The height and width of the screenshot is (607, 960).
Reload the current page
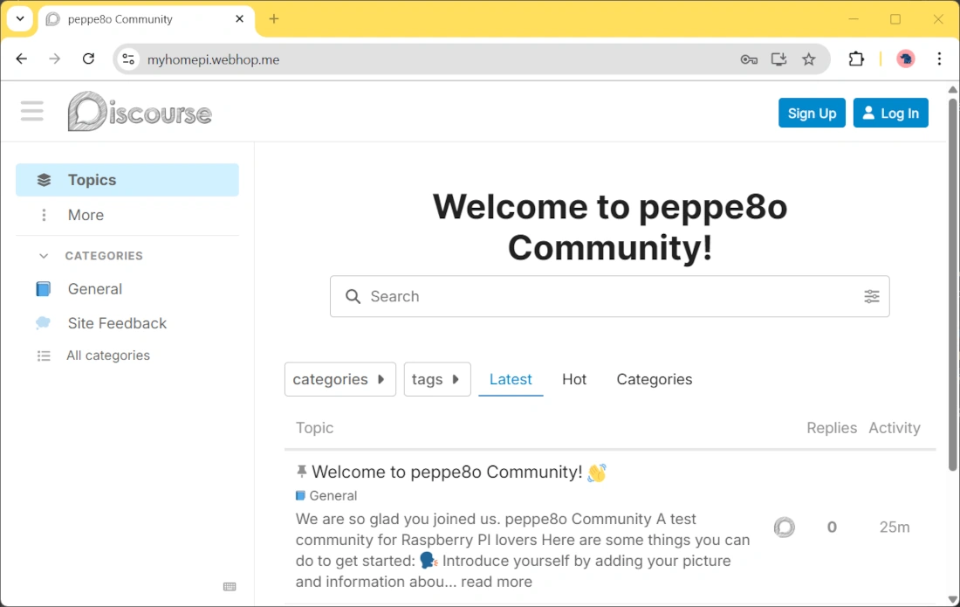(x=88, y=59)
